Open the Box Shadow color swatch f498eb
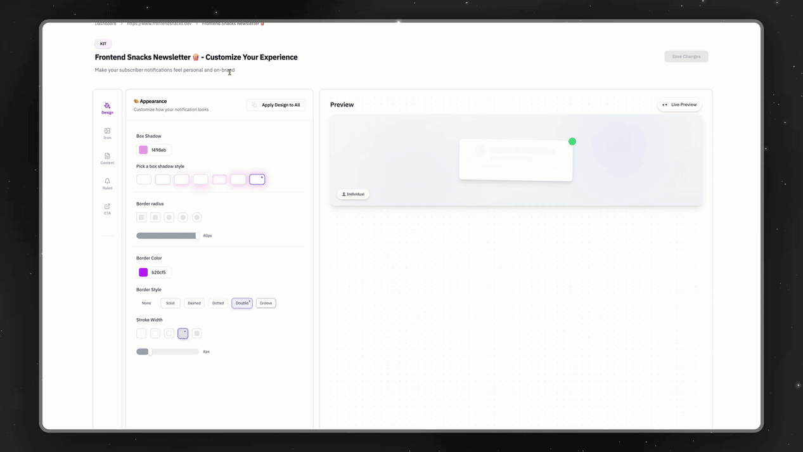The height and width of the screenshot is (452, 803). 143,150
